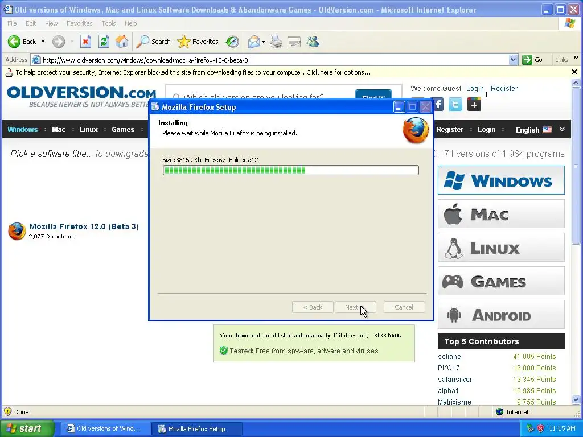The width and height of the screenshot is (583, 437).
Task: Click the Android category banner
Action: coord(501,314)
